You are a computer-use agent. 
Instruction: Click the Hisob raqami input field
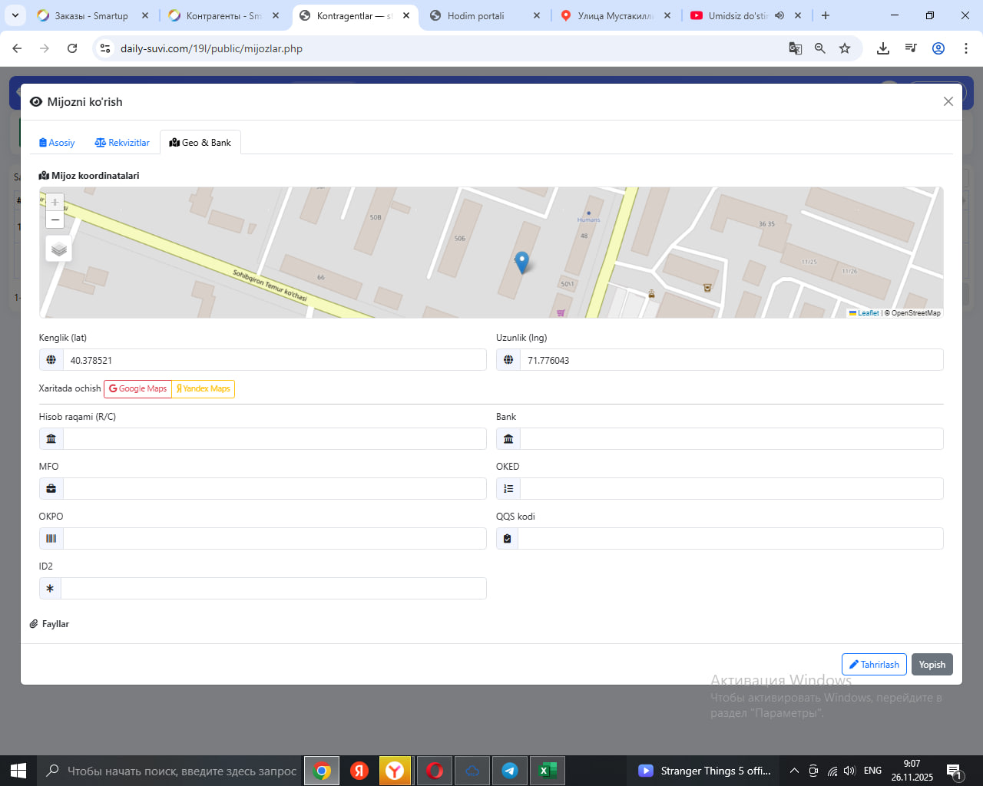point(274,439)
